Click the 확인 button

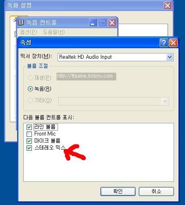pyautogui.click(x=118, y=192)
